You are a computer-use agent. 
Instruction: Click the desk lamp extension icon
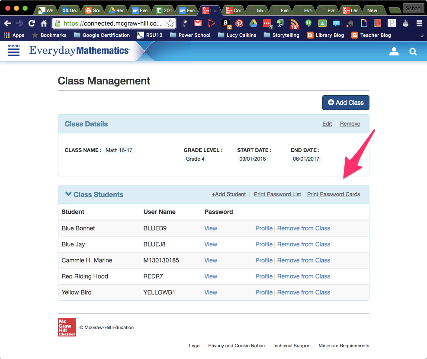click(184, 23)
